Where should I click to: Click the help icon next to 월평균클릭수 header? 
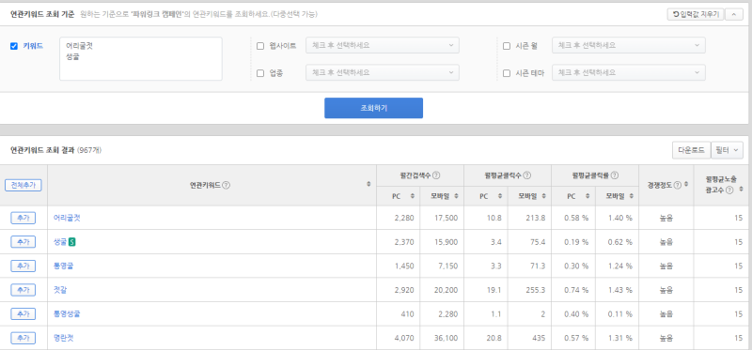527,175
